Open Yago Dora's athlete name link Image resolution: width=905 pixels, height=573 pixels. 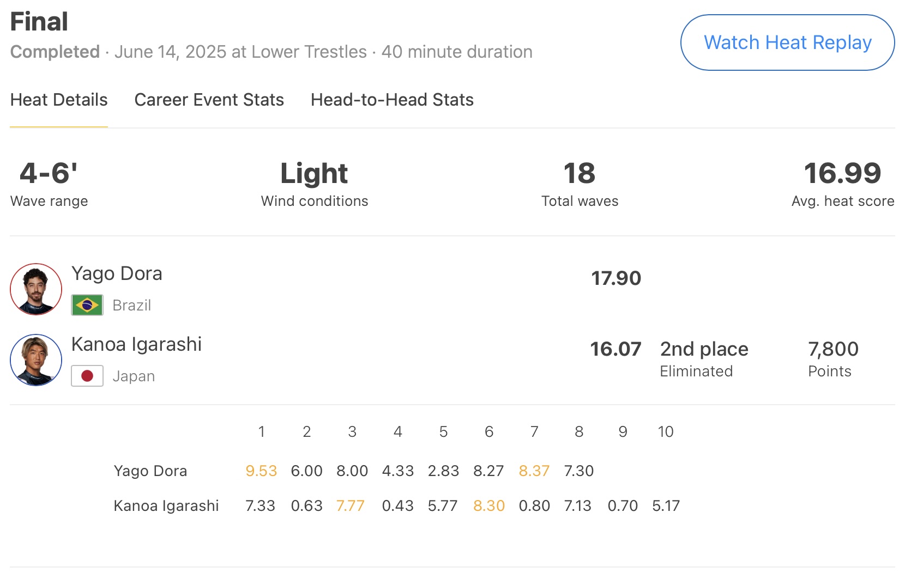pos(117,273)
